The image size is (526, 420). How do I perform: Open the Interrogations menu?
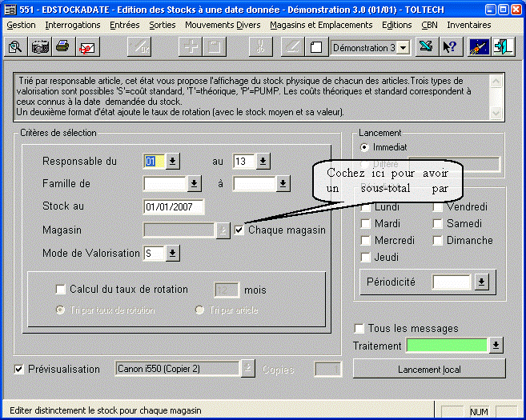pos(73,25)
